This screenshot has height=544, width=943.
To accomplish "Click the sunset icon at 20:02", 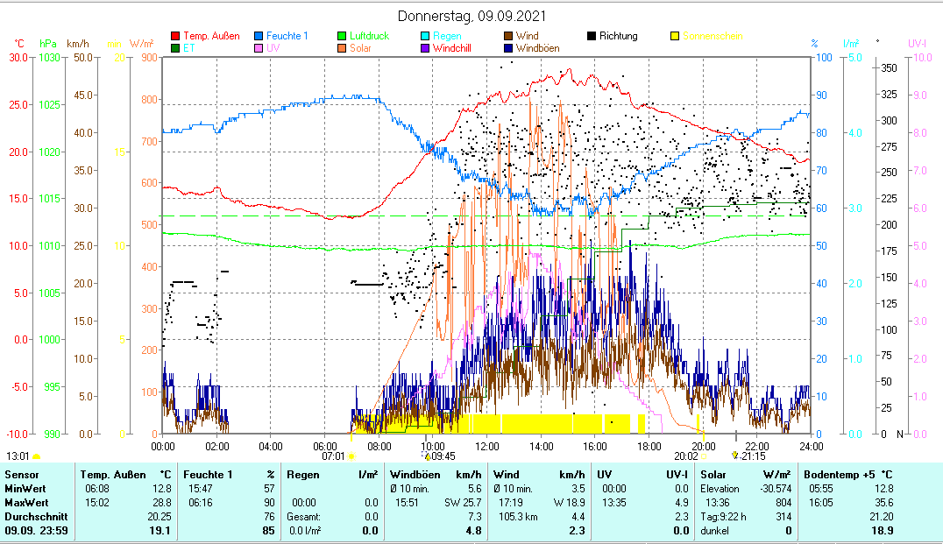I will click(704, 456).
